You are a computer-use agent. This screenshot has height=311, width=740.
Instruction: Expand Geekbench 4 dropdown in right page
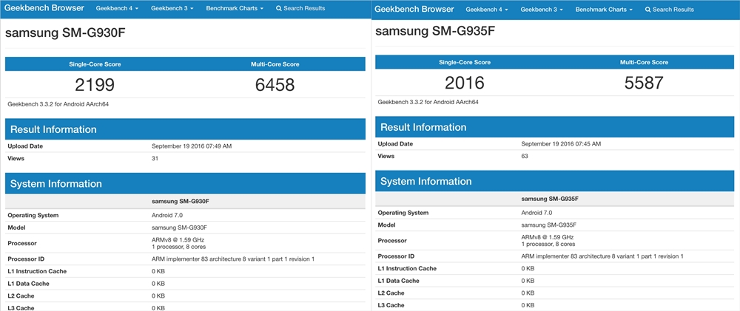click(x=487, y=10)
